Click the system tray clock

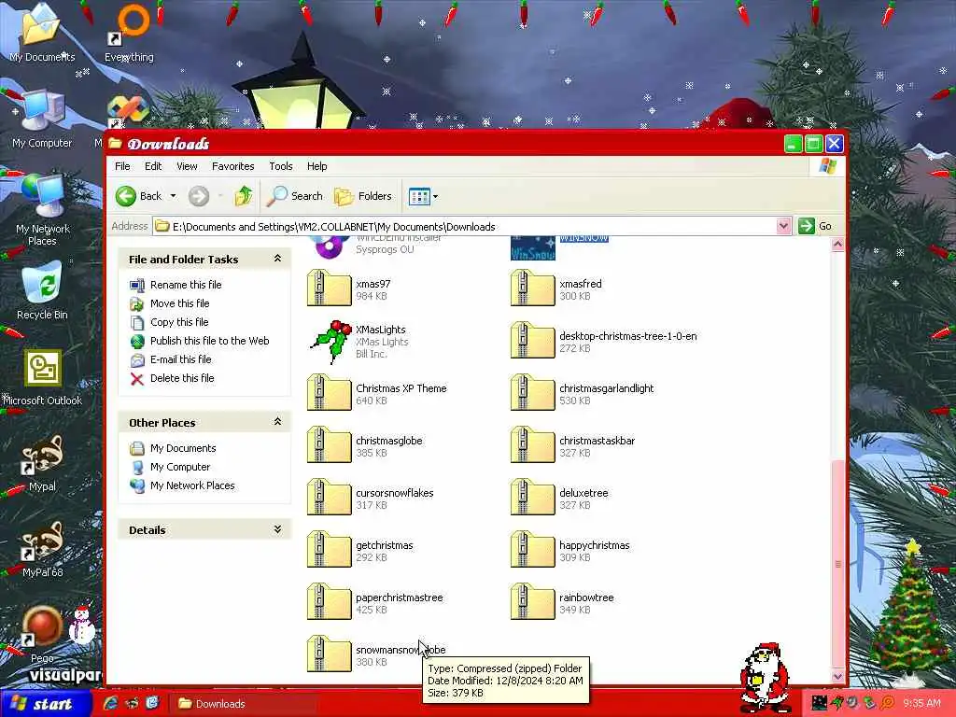click(x=921, y=704)
